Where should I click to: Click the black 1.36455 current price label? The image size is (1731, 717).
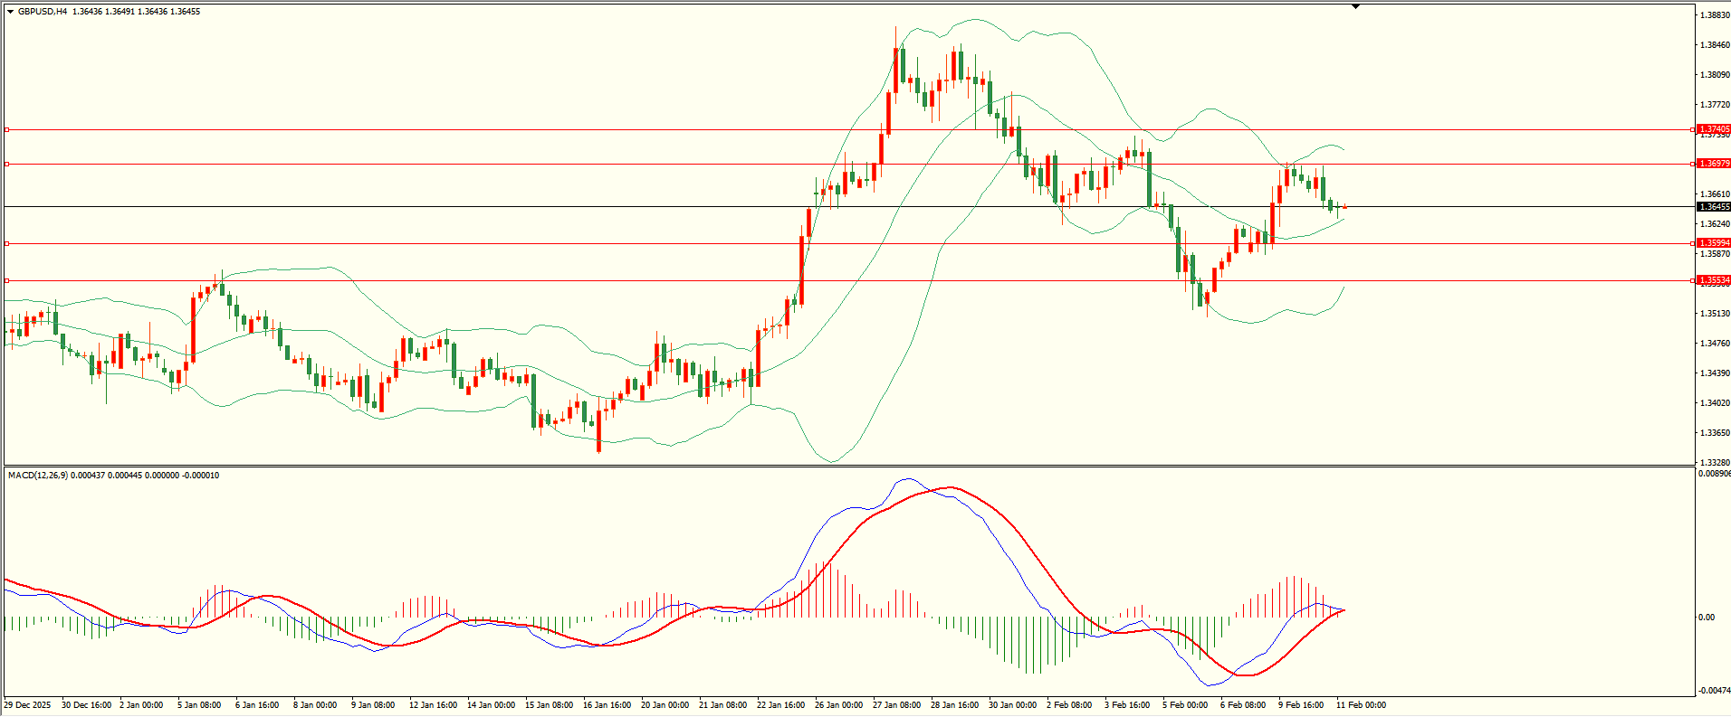click(1713, 207)
